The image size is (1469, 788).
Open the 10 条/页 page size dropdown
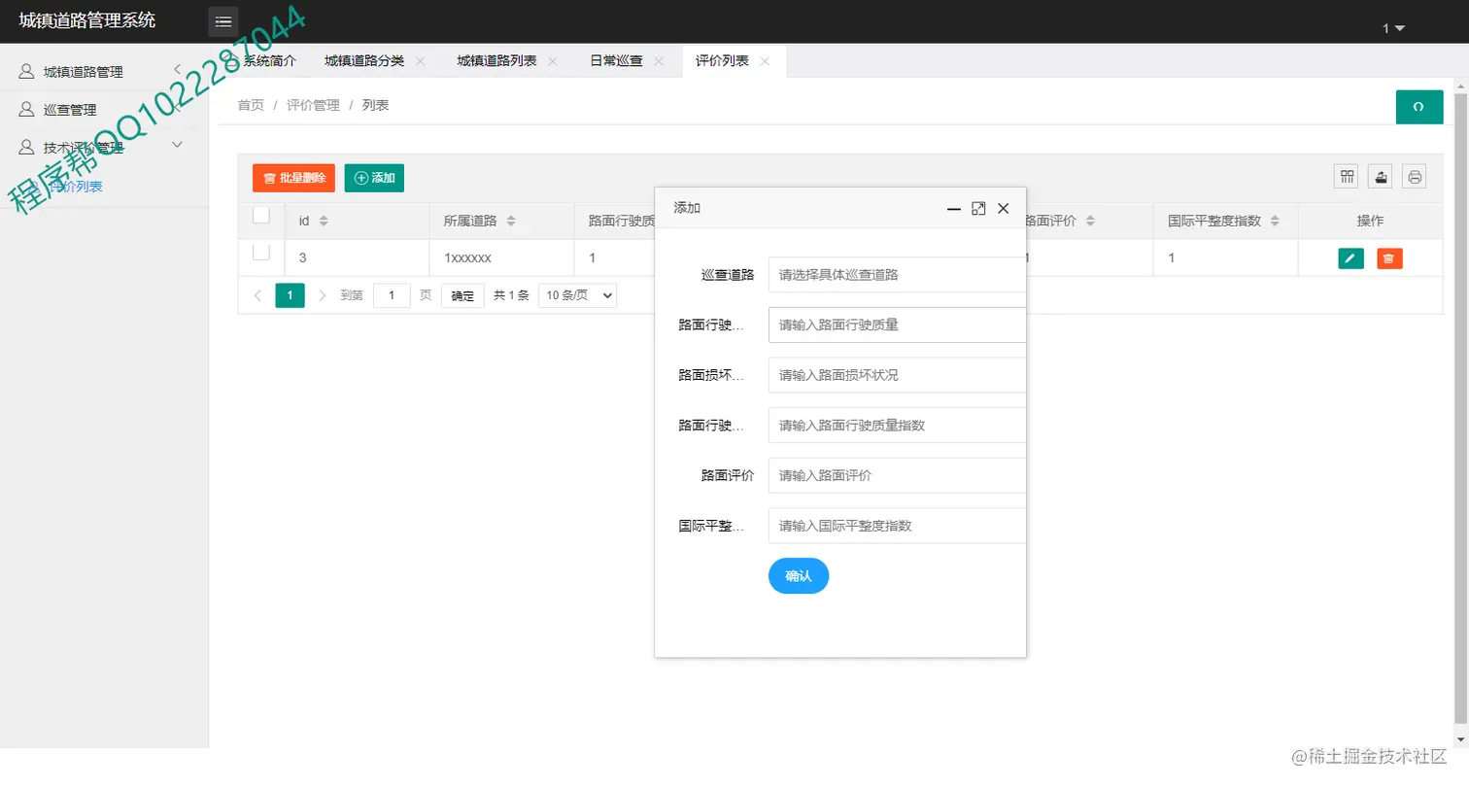point(576,295)
